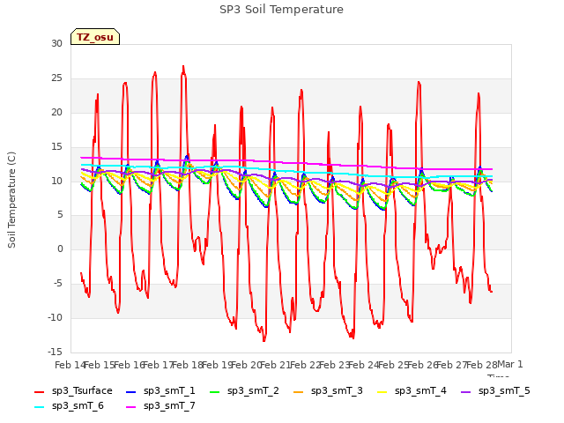
Task: Click the 30 y-axis tick label
Action: click(x=56, y=43)
